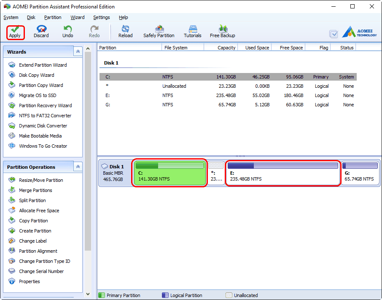Image resolution: width=382 pixels, height=300 pixels.
Task: Open Dynamic Disk Converter
Action: [x=38, y=126]
